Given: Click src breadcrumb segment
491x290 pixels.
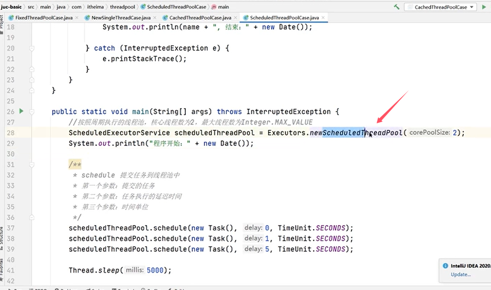Looking at the screenshot, I should 31,6.
